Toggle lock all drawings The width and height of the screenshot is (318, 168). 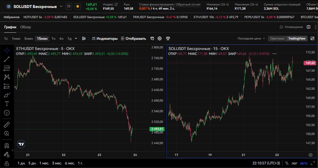pyautogui.click(x=7, y=163)
